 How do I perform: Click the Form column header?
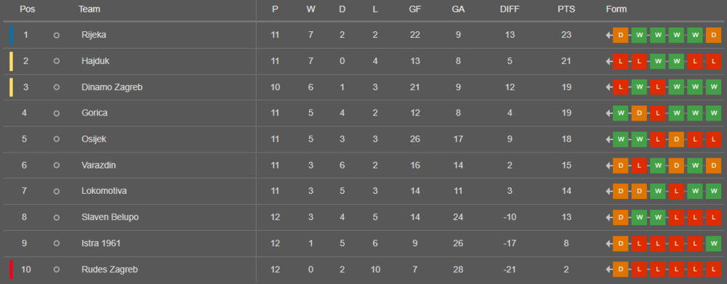tap(616, 9)
